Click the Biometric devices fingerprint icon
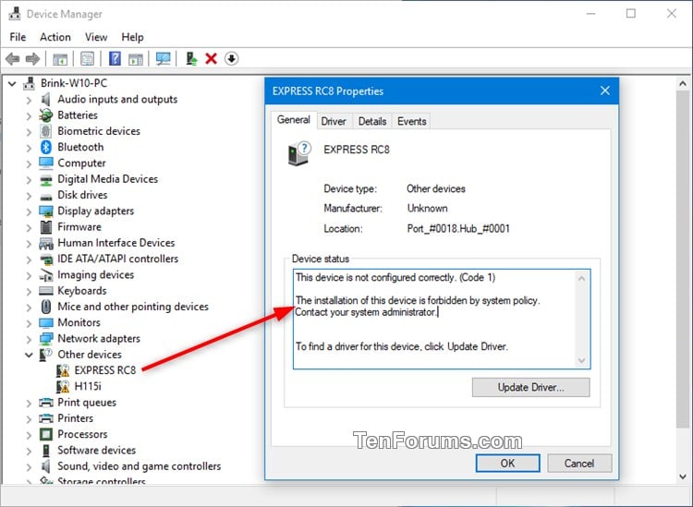 46,131
